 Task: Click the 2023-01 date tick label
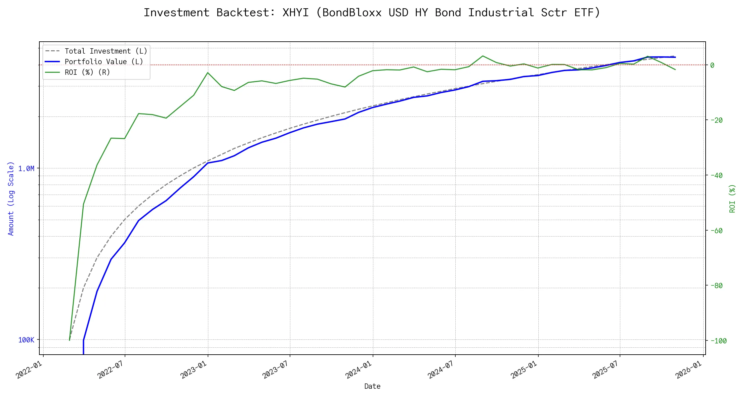coord(194,370)
